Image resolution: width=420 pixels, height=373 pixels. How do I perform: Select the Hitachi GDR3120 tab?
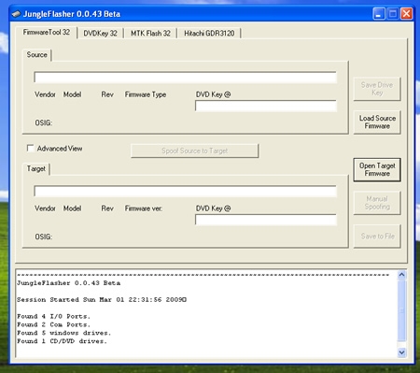point(209,34)
